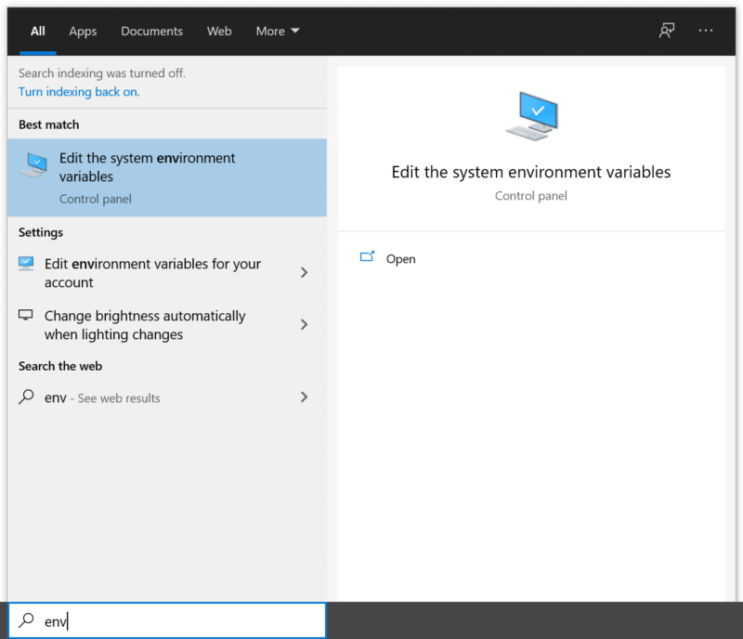Click Turn indexing back on link
This screenshot has height=639, width=743.
[79, 92]
